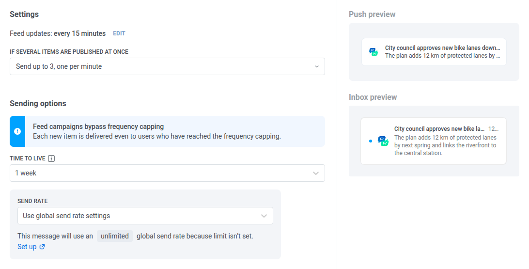Image resolution: width=529 pixels, height=269 pixels.
Task: Click the 'Sending options' section heading
Action: [x=38, y=104]
